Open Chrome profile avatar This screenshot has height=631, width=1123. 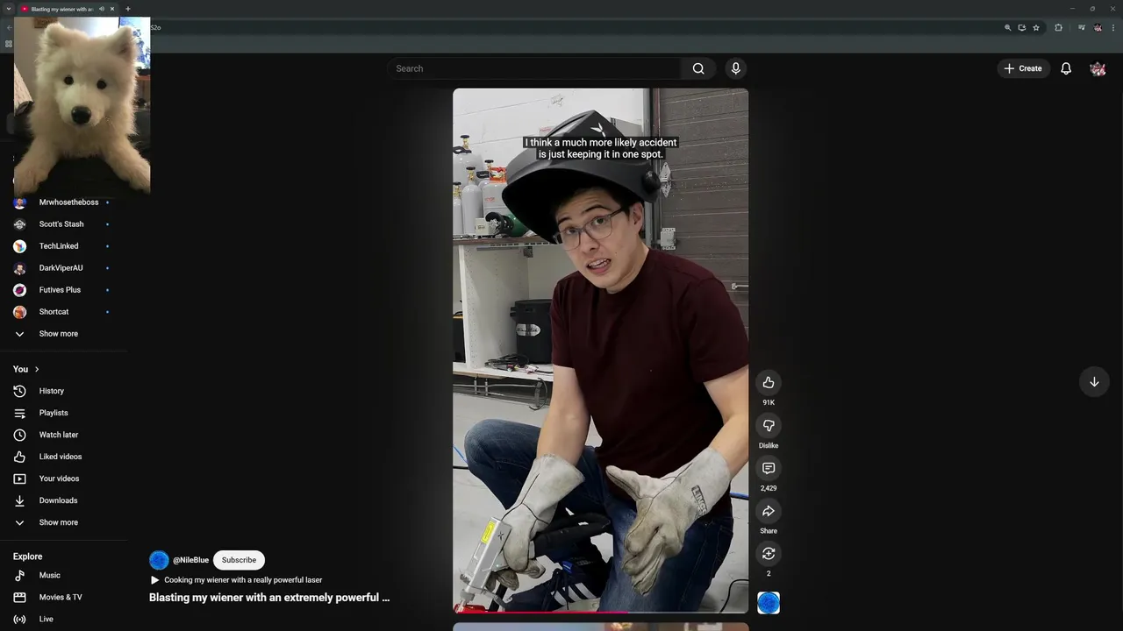point(1098,28)
